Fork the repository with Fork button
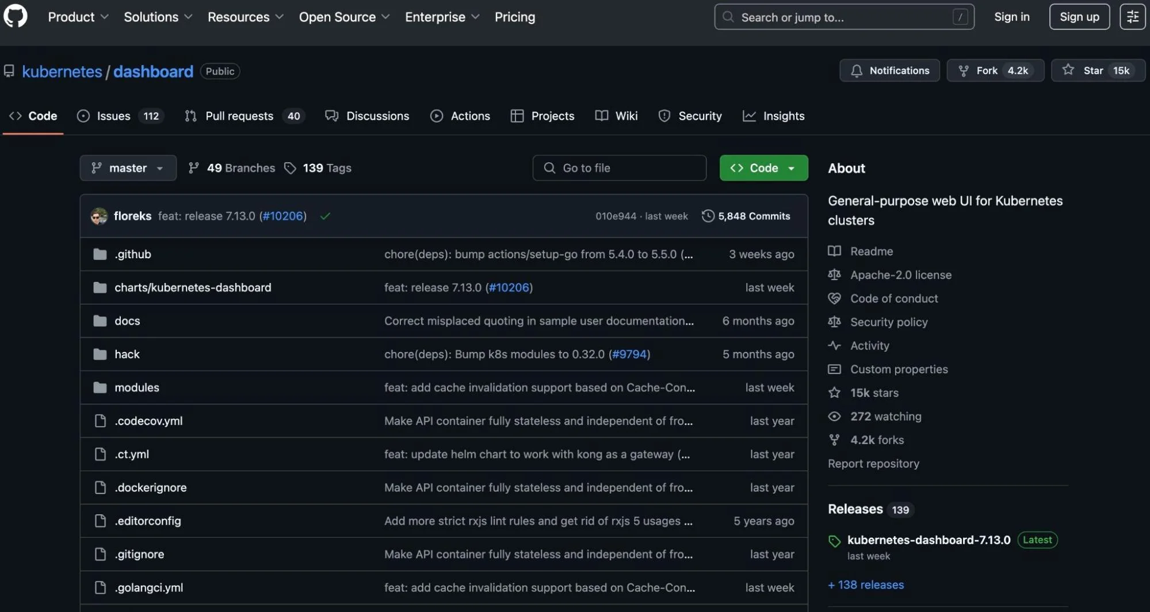The width and height of the screenshot is (1150, 612). [x=995, y=70]
